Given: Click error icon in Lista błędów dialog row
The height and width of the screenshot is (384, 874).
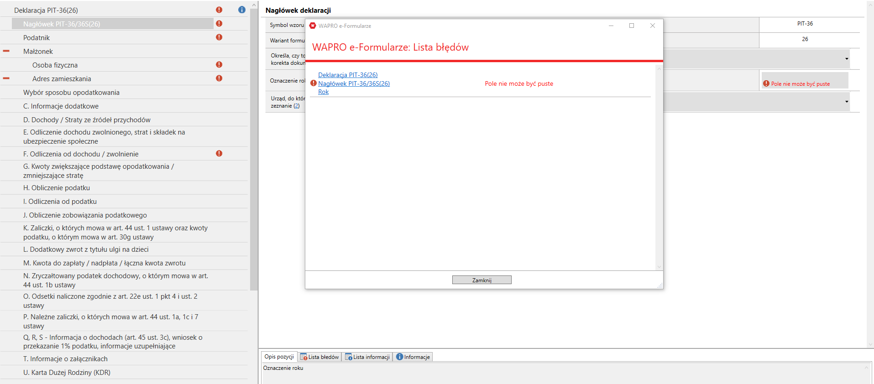Looking at the screenshot, I should point(314,83).
